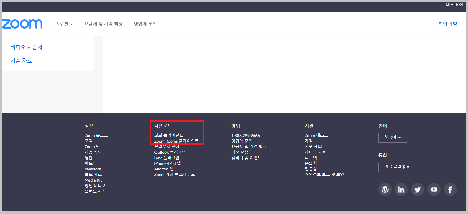Image resolution: width=468 pixels, height=214 pixels.
Task: Open the Zoom 팀 footer link
Action: (92, 147)
